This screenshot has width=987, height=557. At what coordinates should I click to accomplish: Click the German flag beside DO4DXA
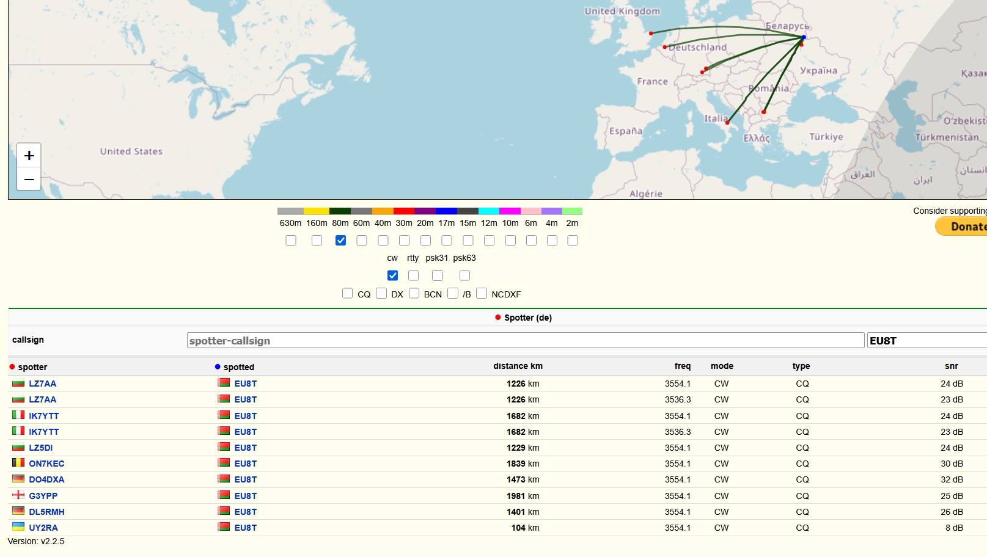pos(18,479)
